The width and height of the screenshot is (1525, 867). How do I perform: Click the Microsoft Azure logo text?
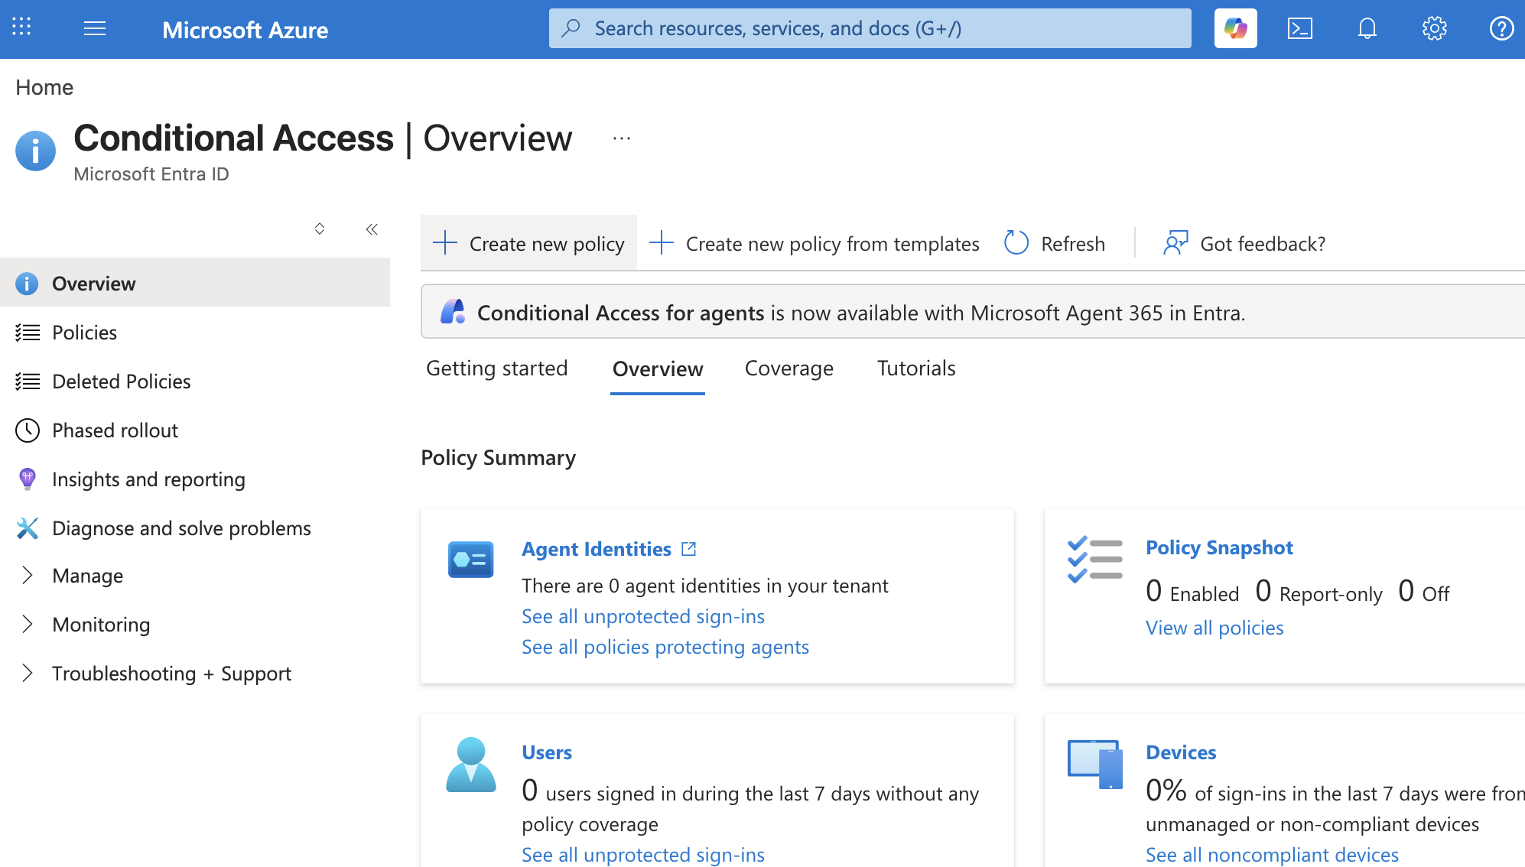click(245, 30)
